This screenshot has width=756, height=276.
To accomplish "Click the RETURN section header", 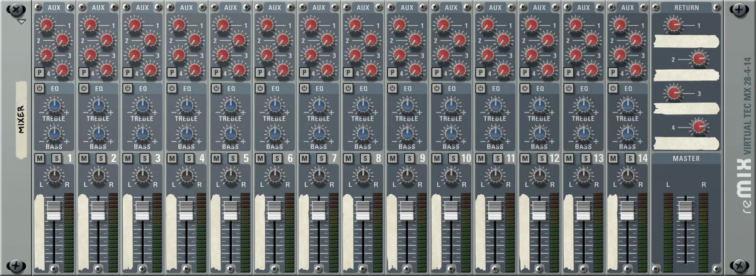I will coord(686,8).
